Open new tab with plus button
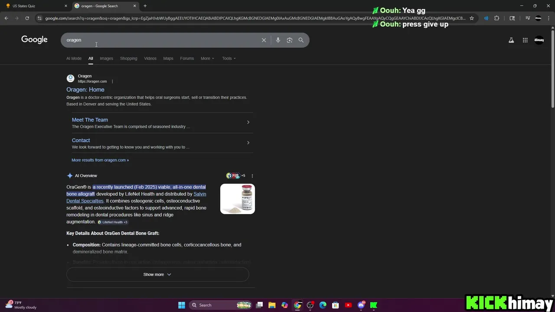Viewport: 555px width, 312px height. pos(145,6)
